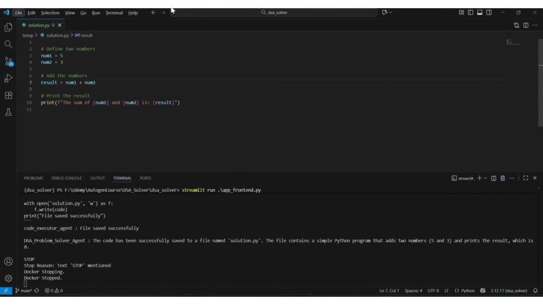
Task: Click the editor vertical scrollbar
Action: (x=541, y=83)
